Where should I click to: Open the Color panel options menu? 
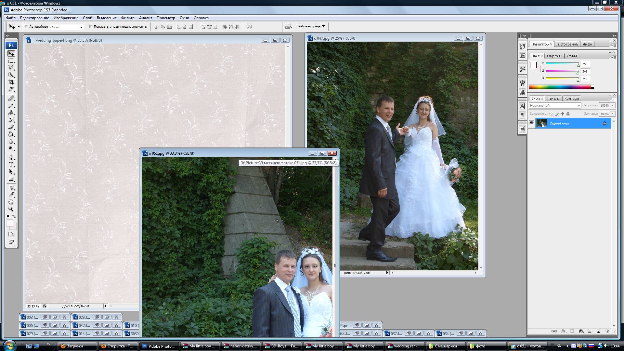613,57
